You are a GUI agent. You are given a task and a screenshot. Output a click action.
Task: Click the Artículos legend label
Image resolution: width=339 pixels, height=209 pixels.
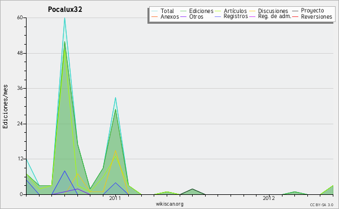pyautogui.click(x=235, y=11)
